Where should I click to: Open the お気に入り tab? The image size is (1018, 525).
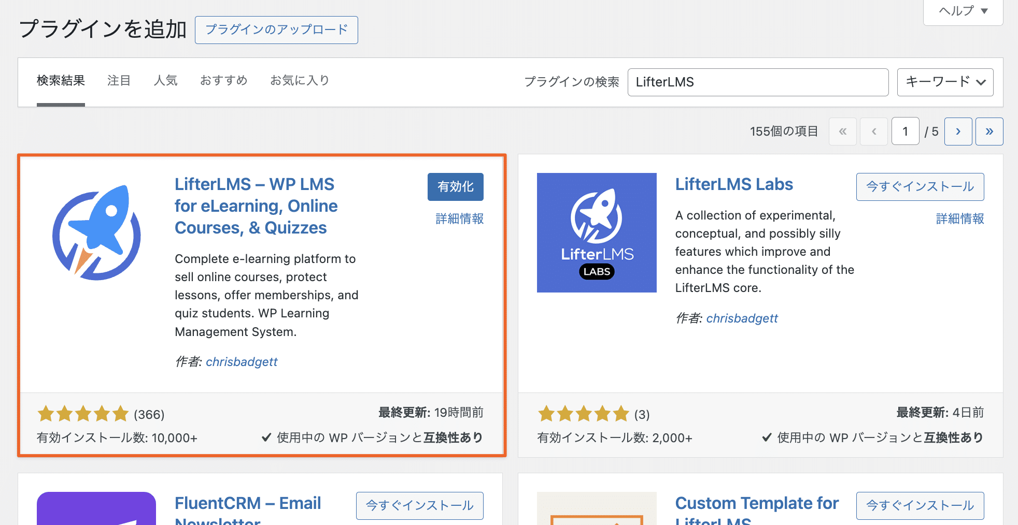pos(300,80)
